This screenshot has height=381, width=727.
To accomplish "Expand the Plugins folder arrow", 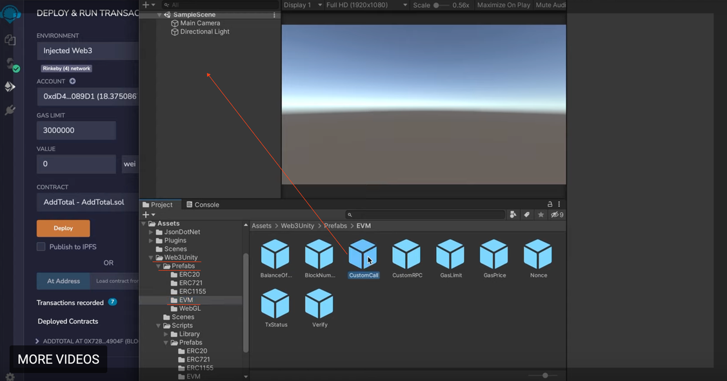I will coord(151,241).
